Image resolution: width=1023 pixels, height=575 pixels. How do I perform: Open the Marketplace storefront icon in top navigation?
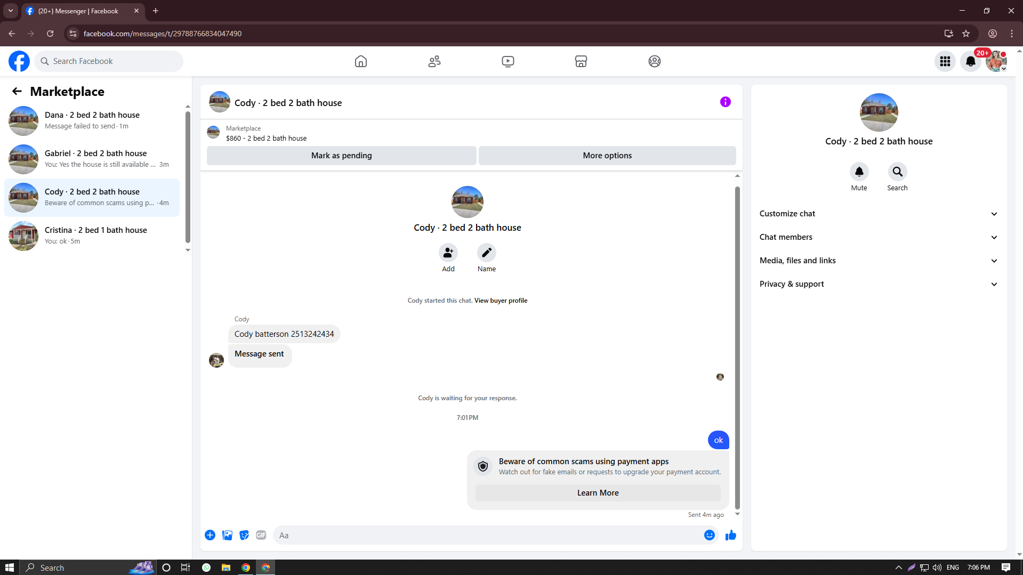click(x=581, y=61)
